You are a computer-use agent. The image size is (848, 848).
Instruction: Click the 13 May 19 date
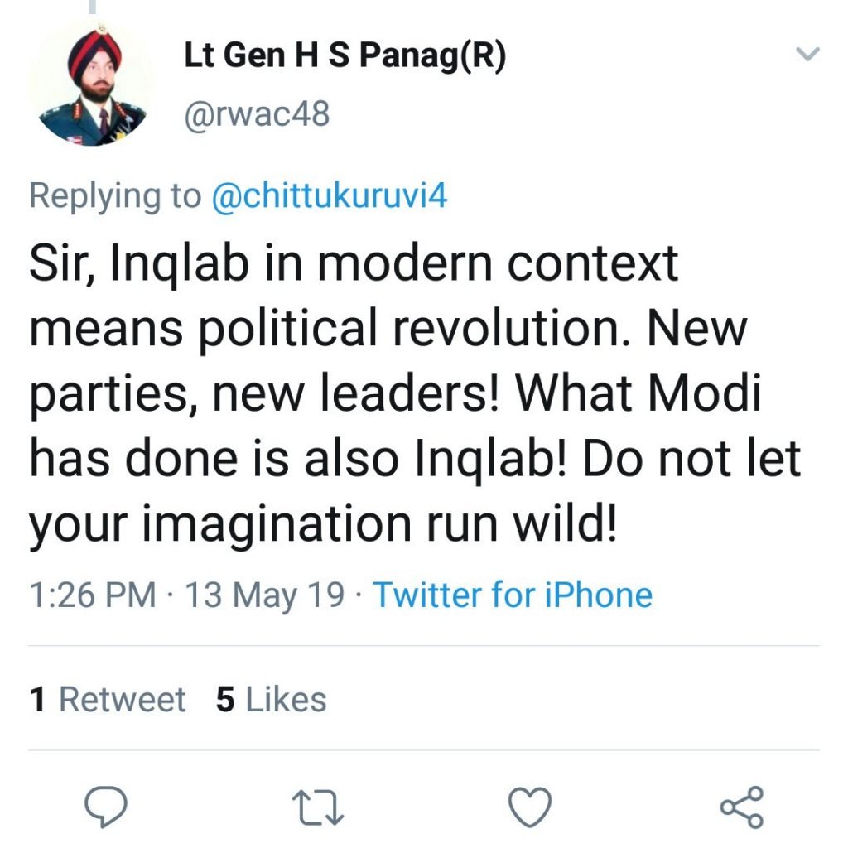click(x=264, y=595)
